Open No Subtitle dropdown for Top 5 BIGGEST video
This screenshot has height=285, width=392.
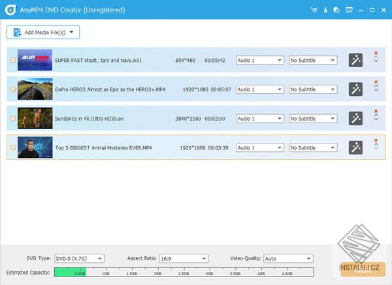coord(313,148)
